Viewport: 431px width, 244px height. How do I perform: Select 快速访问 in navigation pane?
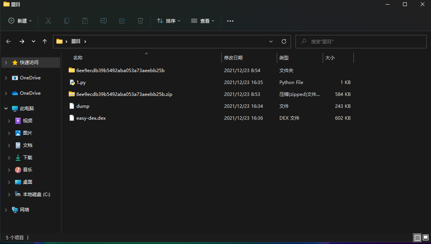click(x=29, y=63)
